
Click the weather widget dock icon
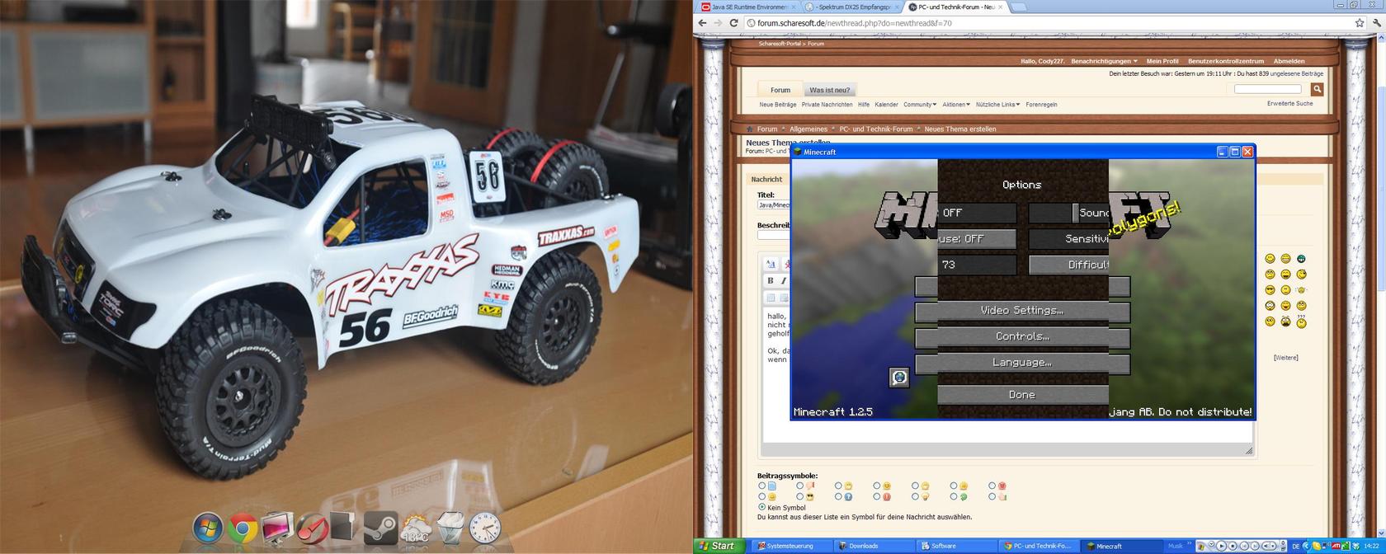(x=415, y=528)
